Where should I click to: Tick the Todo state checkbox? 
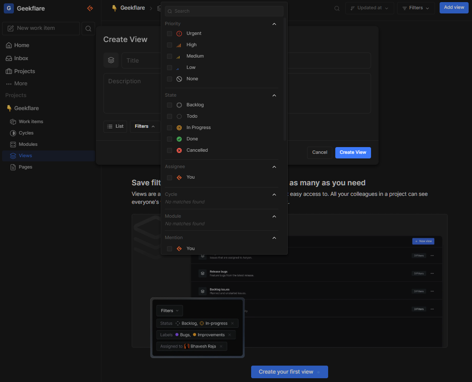click(x=170, y=116)
